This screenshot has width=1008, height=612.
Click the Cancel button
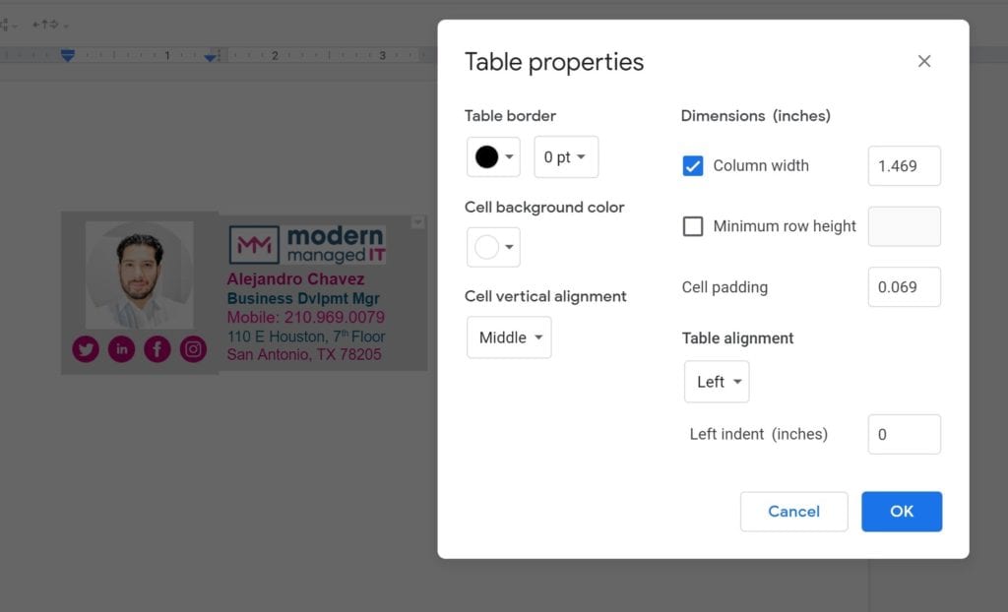point(794,512)
